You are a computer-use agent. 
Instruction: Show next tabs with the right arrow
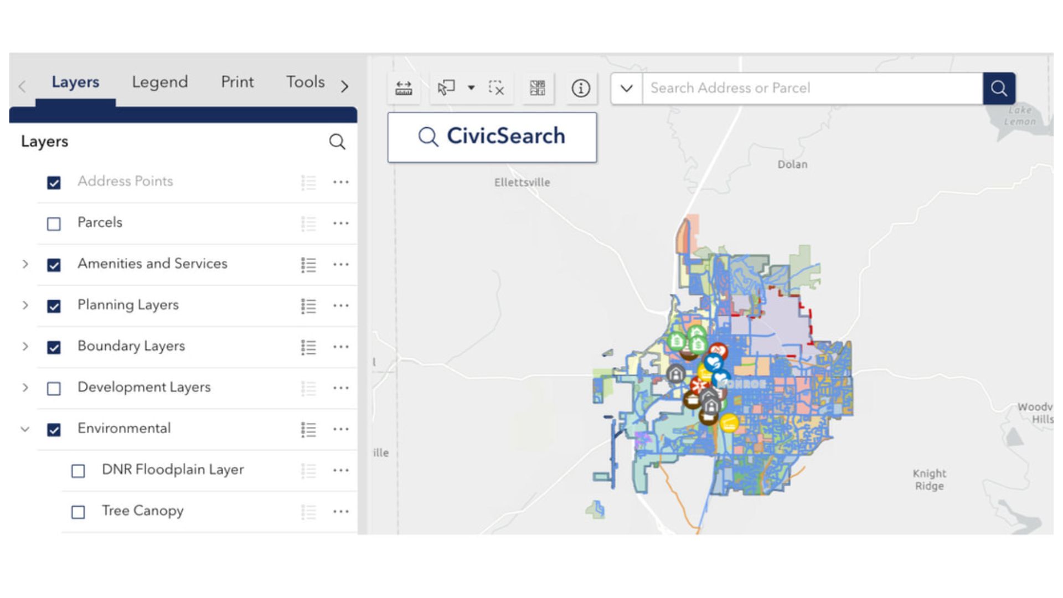click(345, 86)
